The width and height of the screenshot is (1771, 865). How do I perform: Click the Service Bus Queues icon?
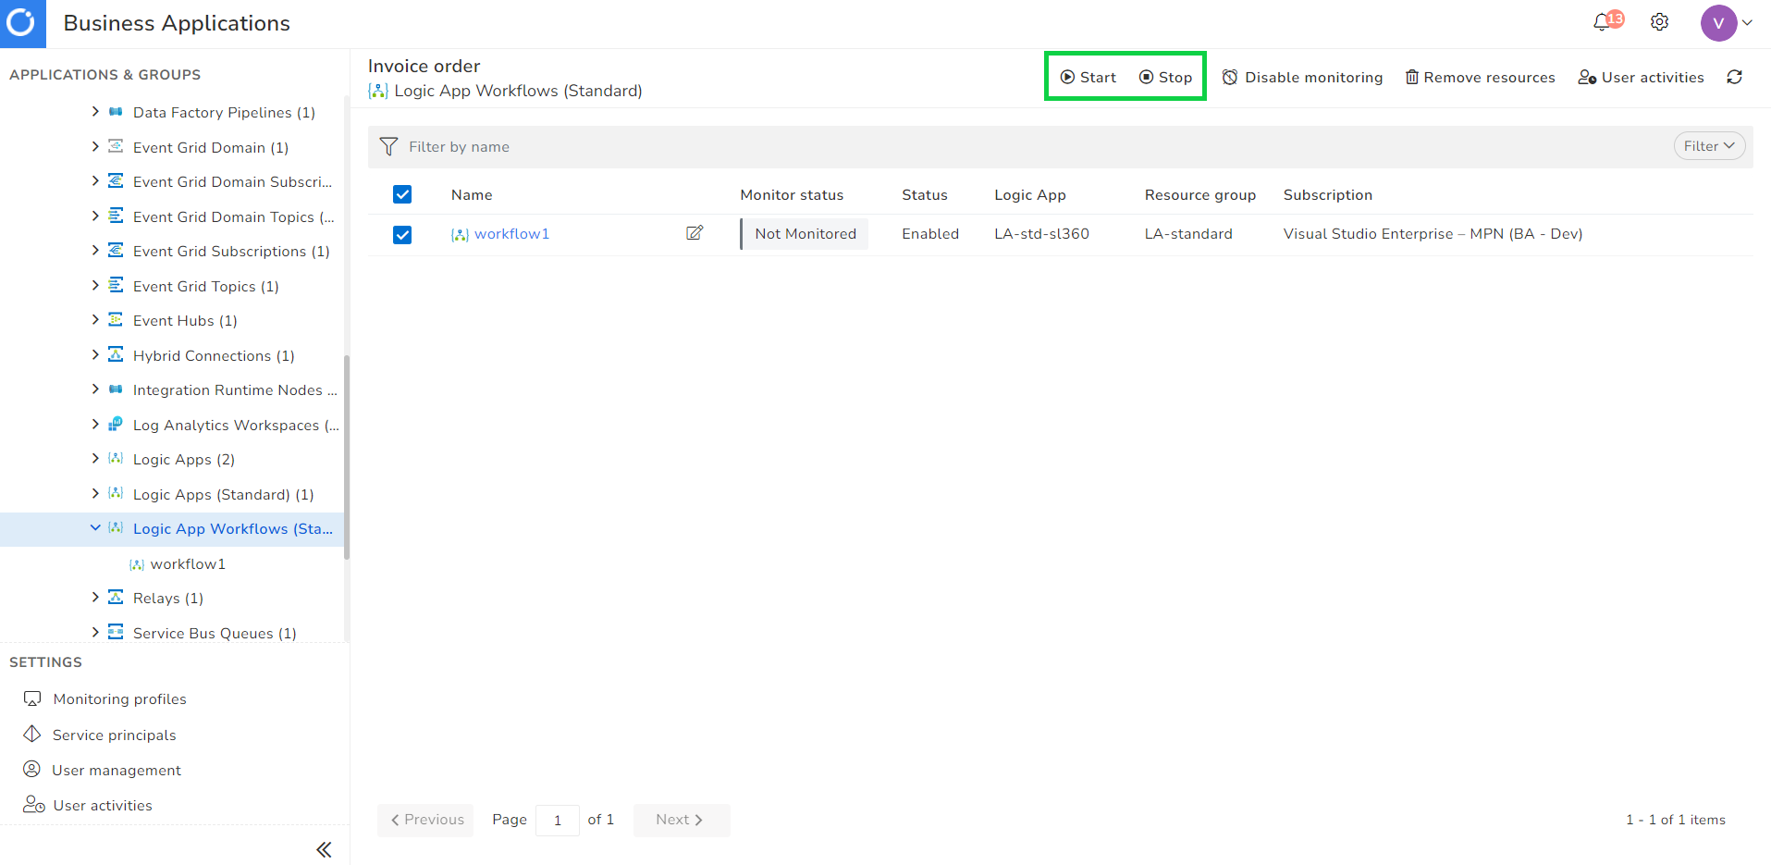(116, 632)
